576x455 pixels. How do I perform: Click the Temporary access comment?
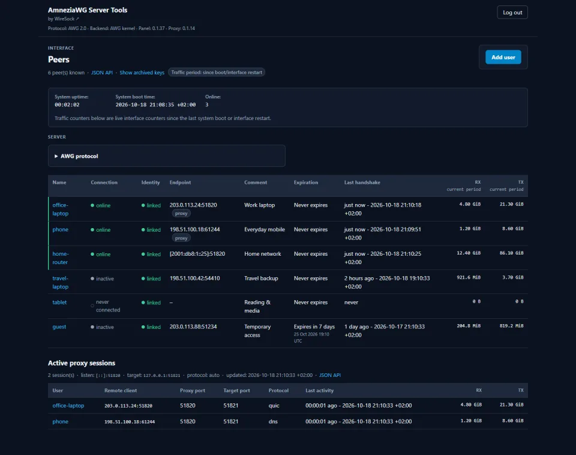tap(257, 331)
